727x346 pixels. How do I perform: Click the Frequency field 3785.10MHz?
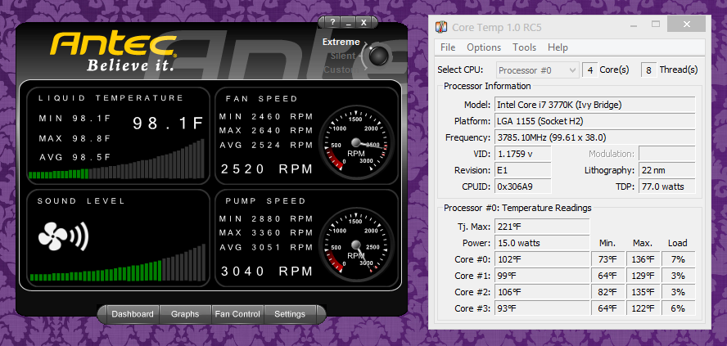click(595, 137)
